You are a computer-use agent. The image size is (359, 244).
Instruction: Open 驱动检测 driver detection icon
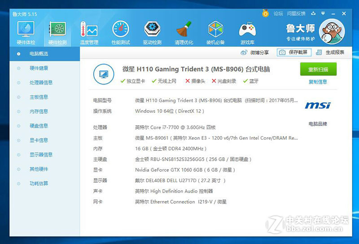tap(152, 32)
